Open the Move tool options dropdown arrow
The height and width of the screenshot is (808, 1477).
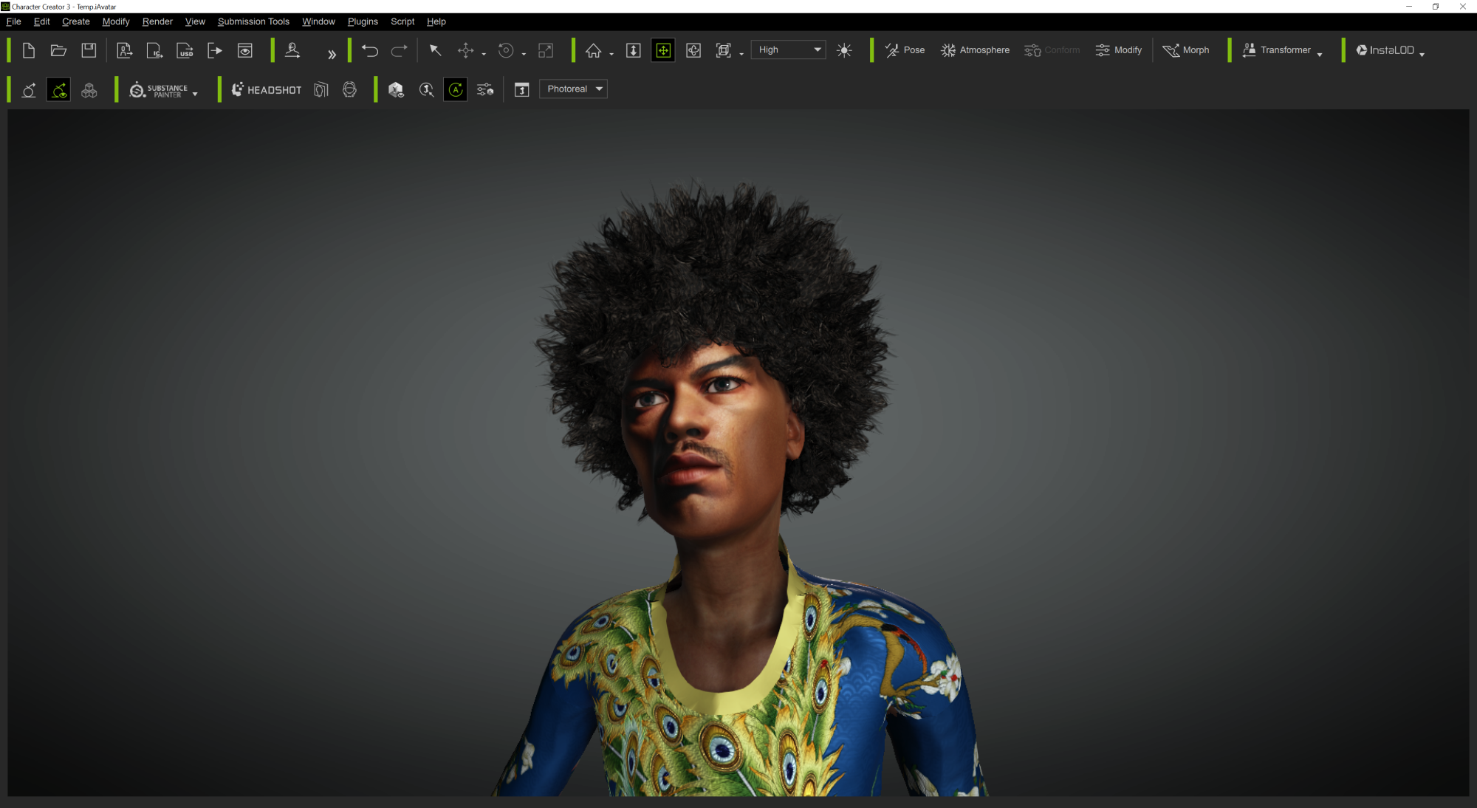[484, 54]
